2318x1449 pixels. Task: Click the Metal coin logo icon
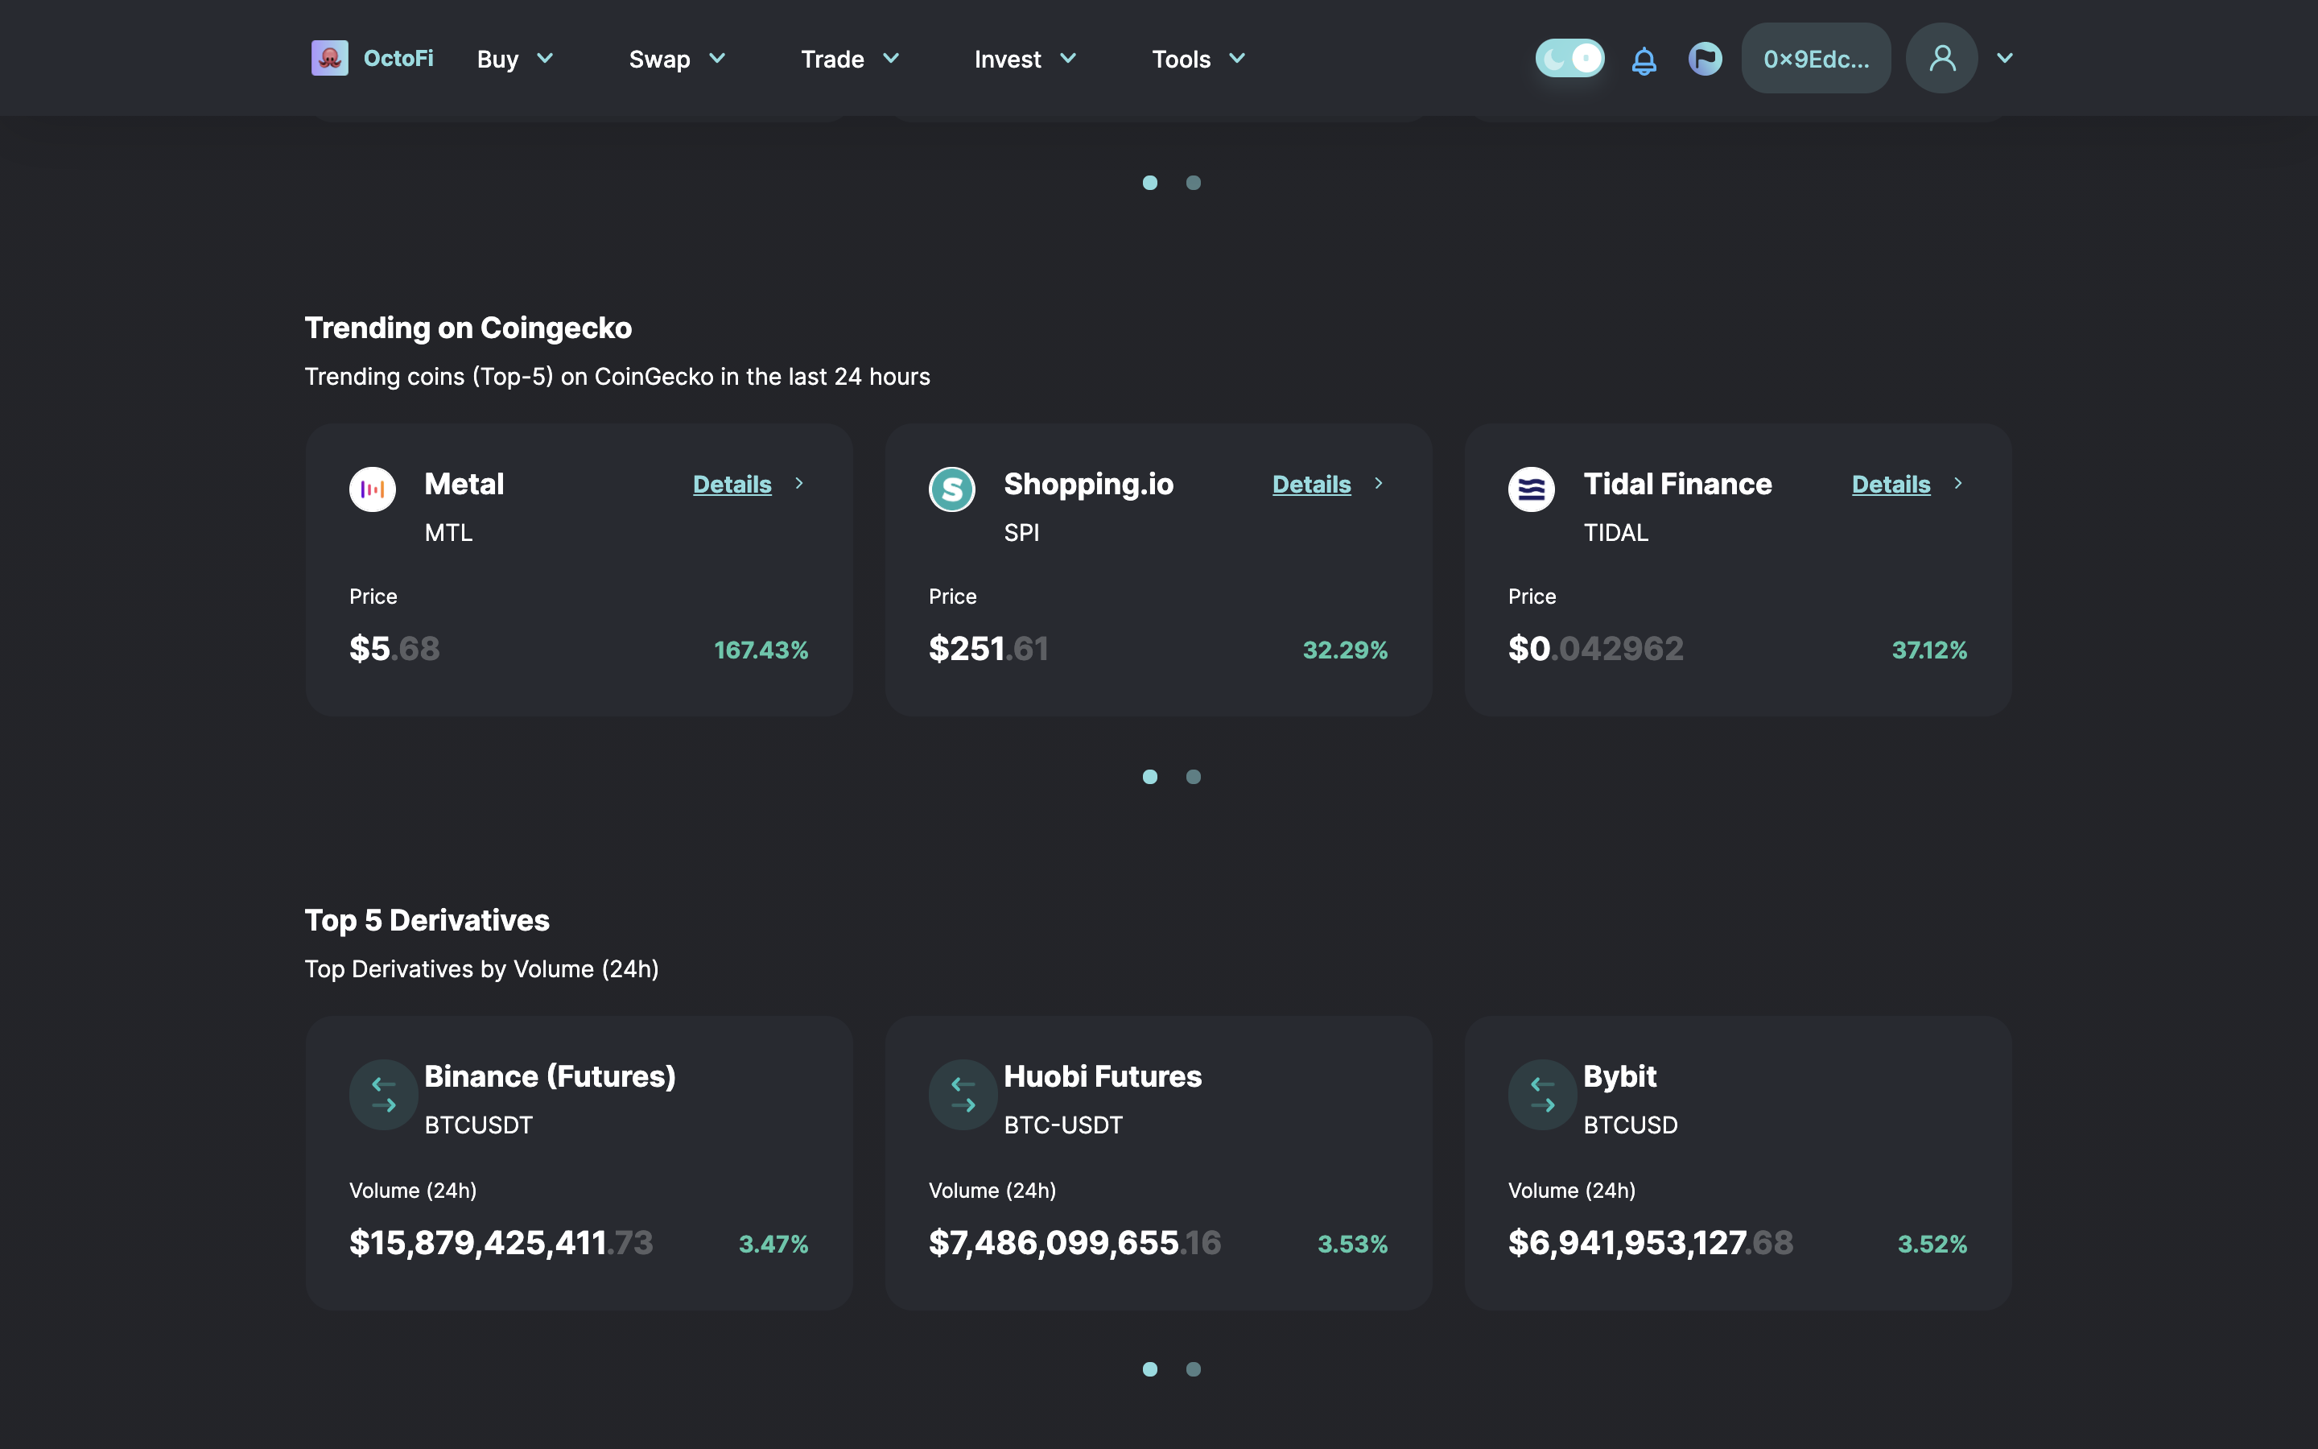pos(373,489)
